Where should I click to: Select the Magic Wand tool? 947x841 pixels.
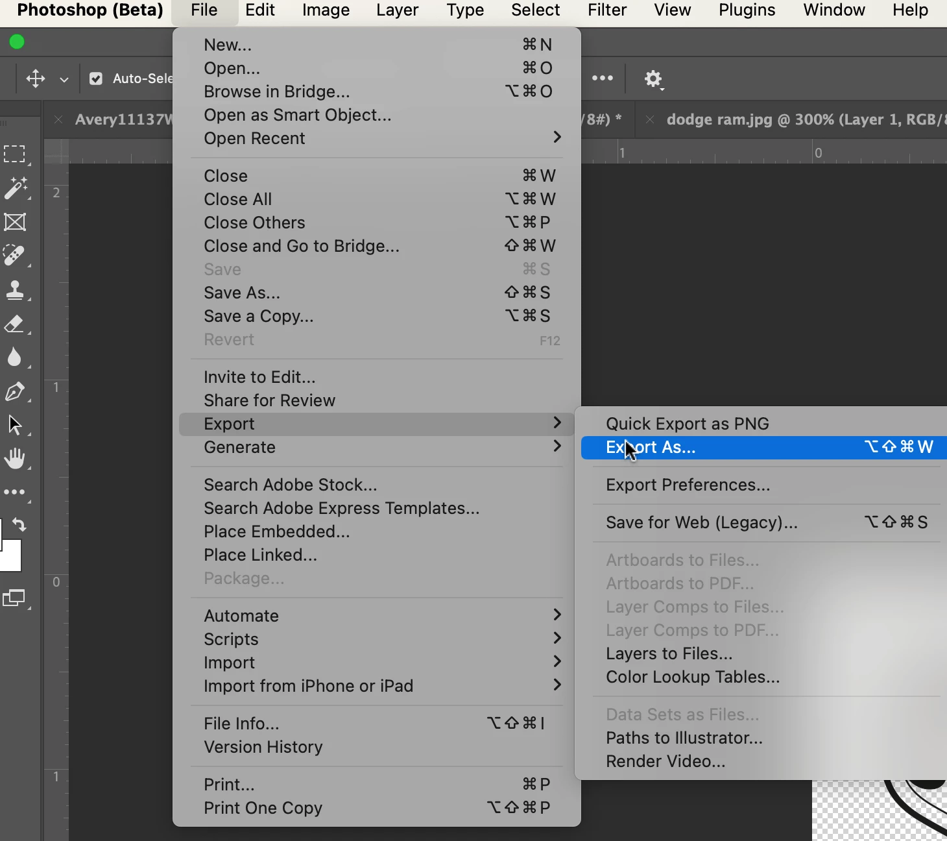tap(16, 188)
